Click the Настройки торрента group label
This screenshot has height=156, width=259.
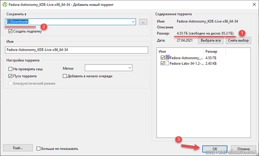click(23, 60)
